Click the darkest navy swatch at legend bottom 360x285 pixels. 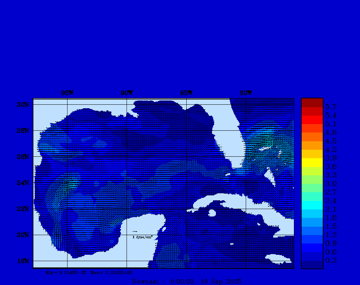point(312,264)
